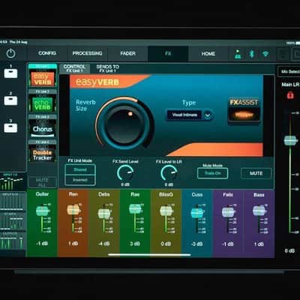The width and height of the screenshot is (300, 300).
Task: Switch to the FADER tab
Action: click(127, 53)
